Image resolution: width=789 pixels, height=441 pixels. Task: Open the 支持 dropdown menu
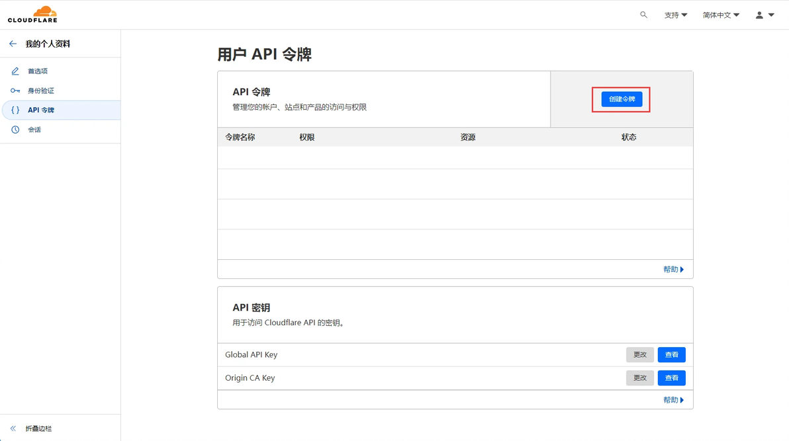(675, 15)
